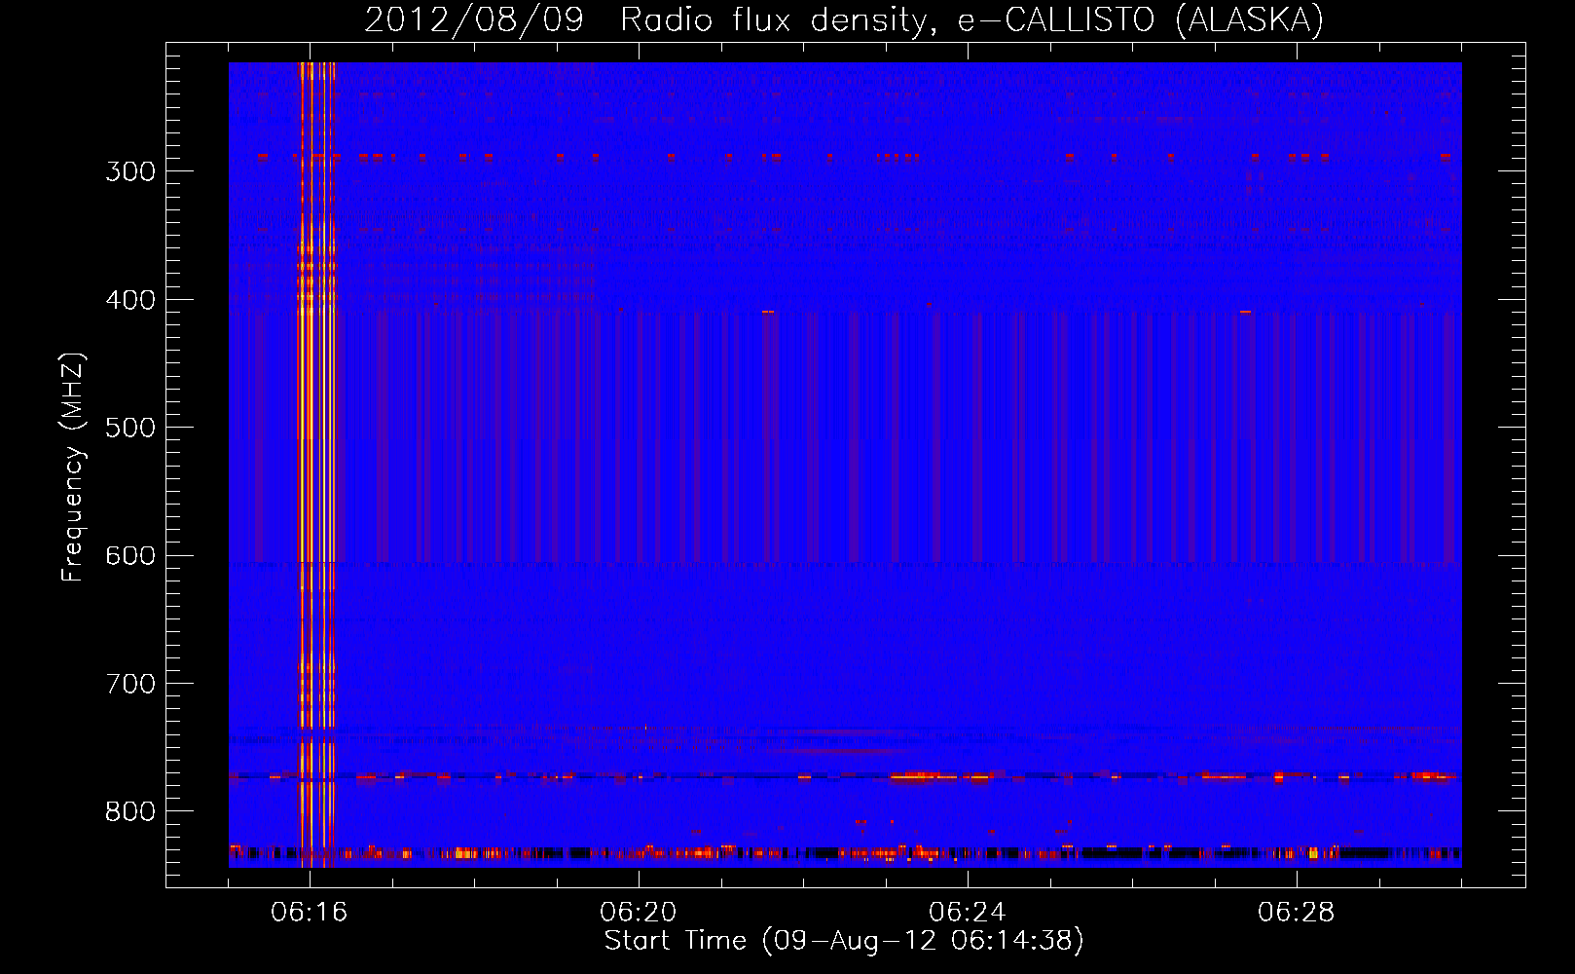Viewport: 1575px width, 974px height.
Task: Click the 06:24 time tick label
Action: click(x=968, y=913)
